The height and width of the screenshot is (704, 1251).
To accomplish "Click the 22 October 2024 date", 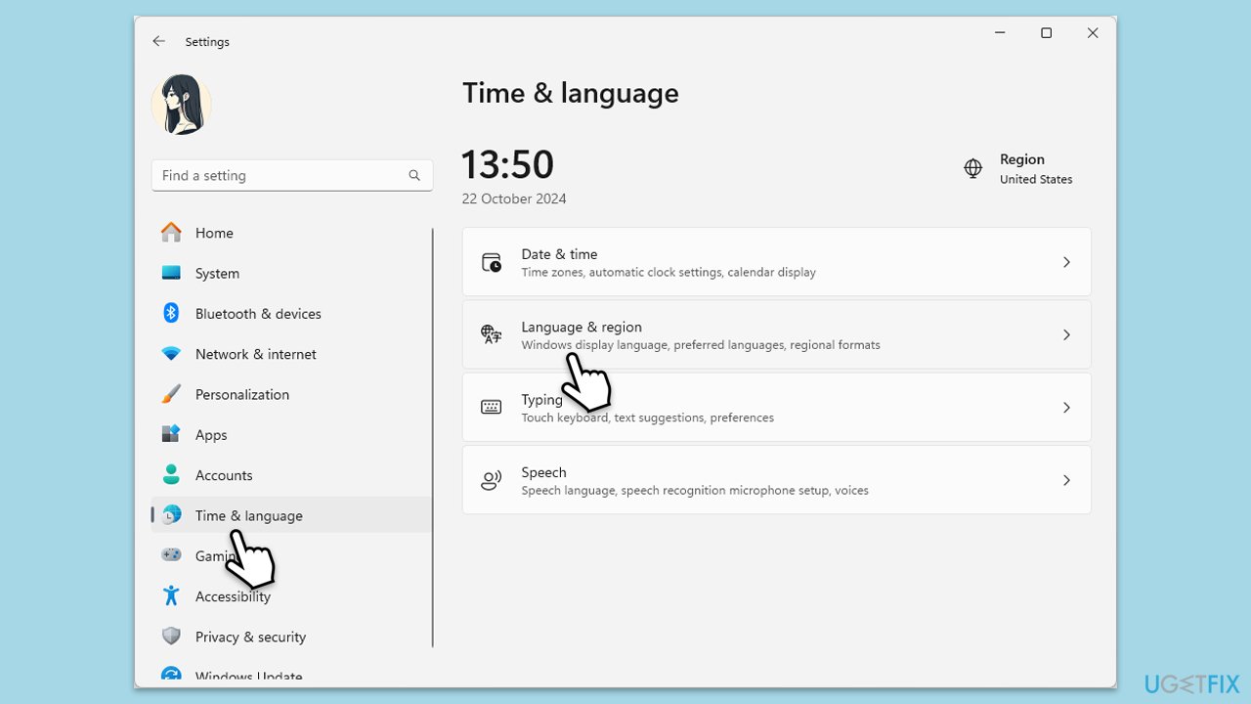I will click(x=514, y=198).
